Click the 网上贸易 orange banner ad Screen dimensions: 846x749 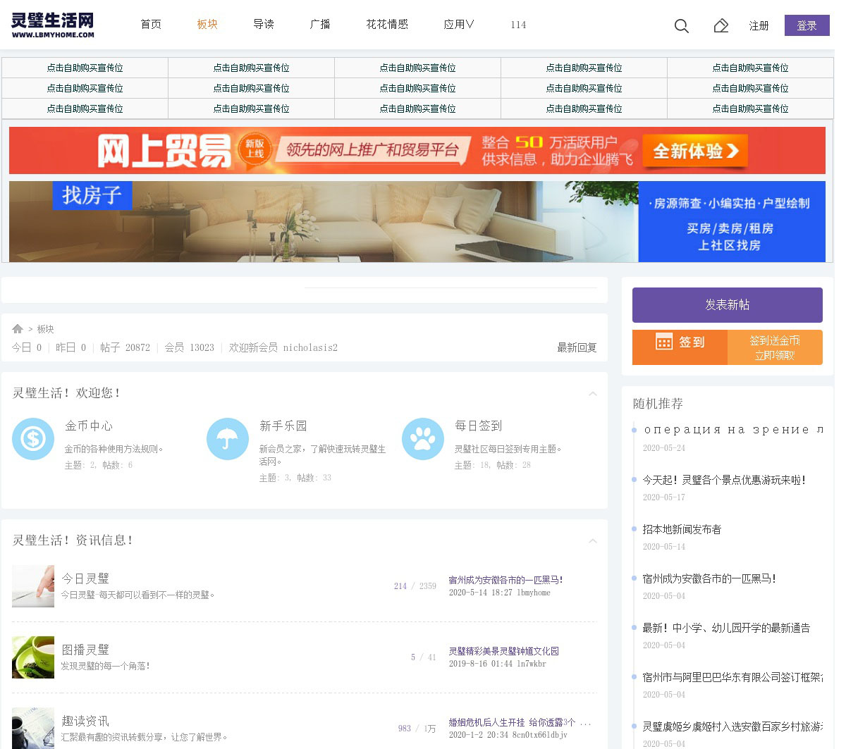point(417,150)
